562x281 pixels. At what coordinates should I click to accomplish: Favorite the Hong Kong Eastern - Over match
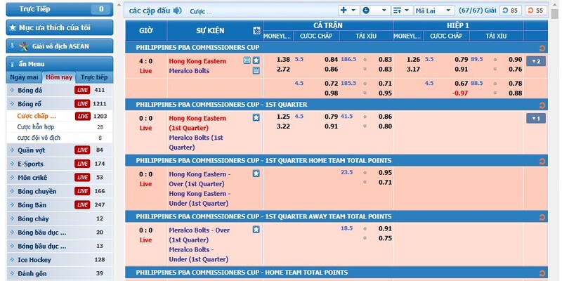tap(256, 174)
